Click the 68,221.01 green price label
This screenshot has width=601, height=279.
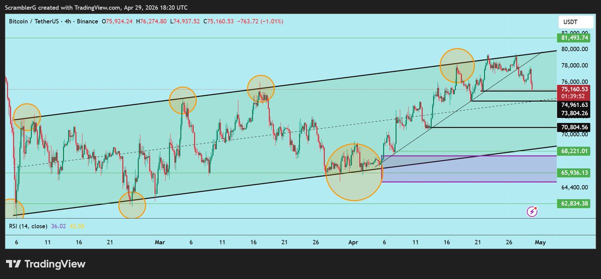click(x=574, y=151)
